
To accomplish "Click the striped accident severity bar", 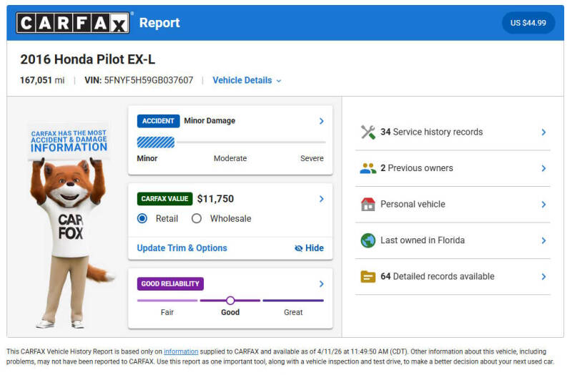I will pyautogui.click(x=156, y=142).
